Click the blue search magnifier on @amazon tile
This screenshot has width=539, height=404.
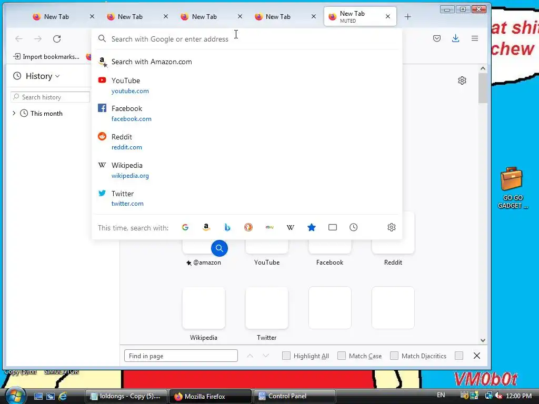click(219, 248)
